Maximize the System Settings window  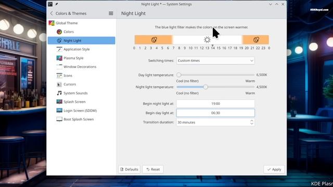[x=277, y=4]
